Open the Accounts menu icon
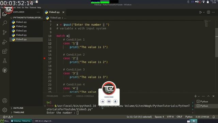The height and width of the screenshot is (123, 218). [5, 100]
